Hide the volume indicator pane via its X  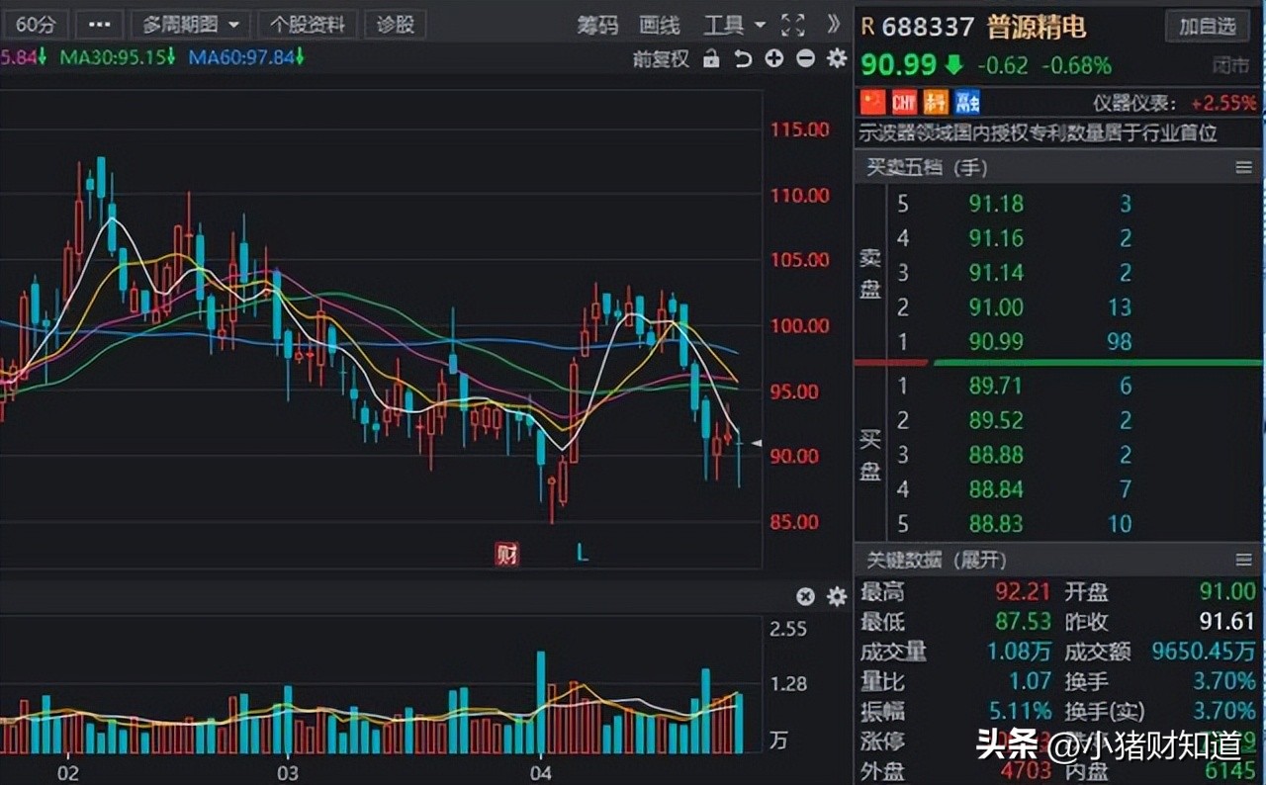pyautogui.click(x=805, y=596)
